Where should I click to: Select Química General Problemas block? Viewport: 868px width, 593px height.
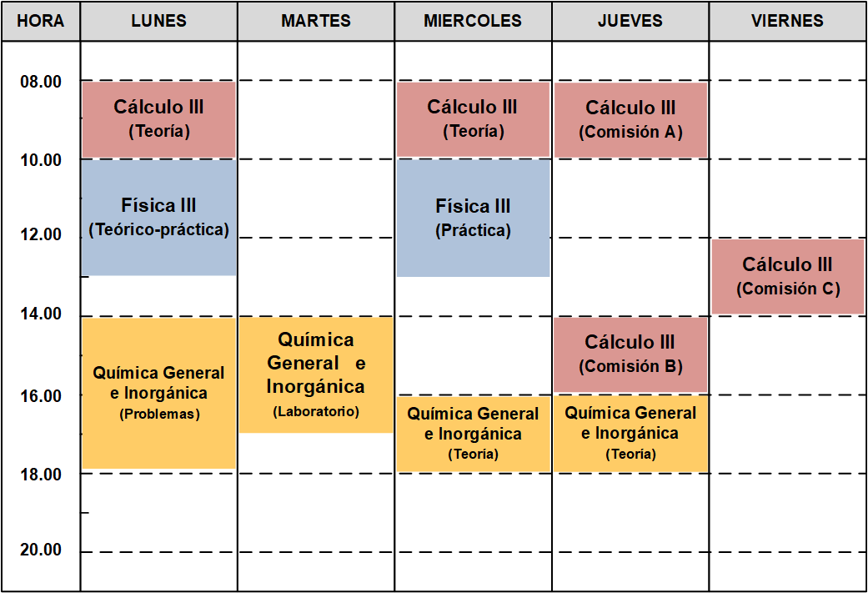pos(159,393)
